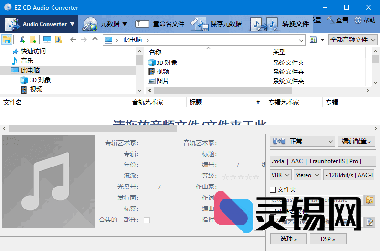
Task: Click the track list horizontal scrollbar
Action: click(93, 129)
